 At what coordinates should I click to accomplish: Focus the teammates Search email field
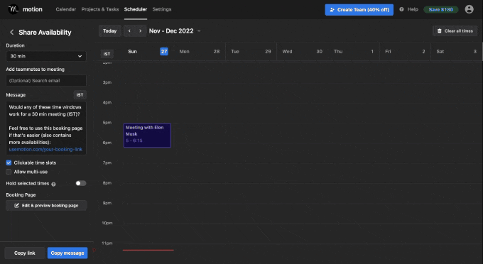coord(46,81)
